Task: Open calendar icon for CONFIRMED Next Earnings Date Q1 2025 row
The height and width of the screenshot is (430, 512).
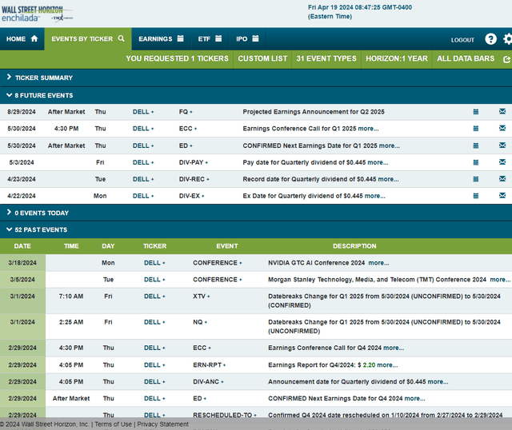Action: point(476,145)
